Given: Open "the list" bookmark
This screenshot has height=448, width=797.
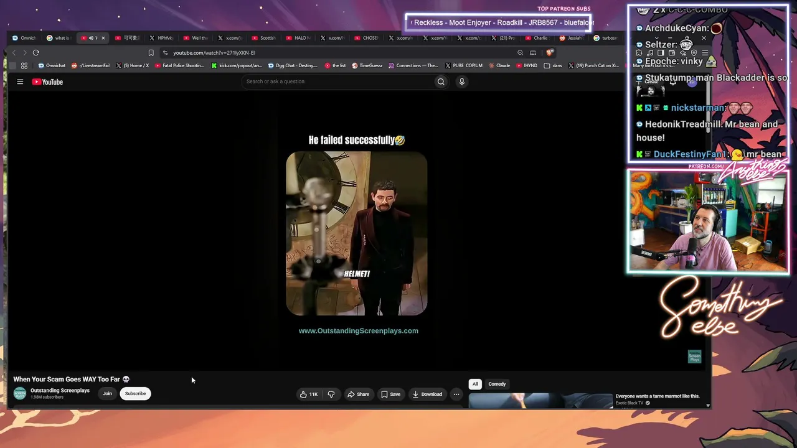Looking at the screenshot, I should [x=336, y=65].
